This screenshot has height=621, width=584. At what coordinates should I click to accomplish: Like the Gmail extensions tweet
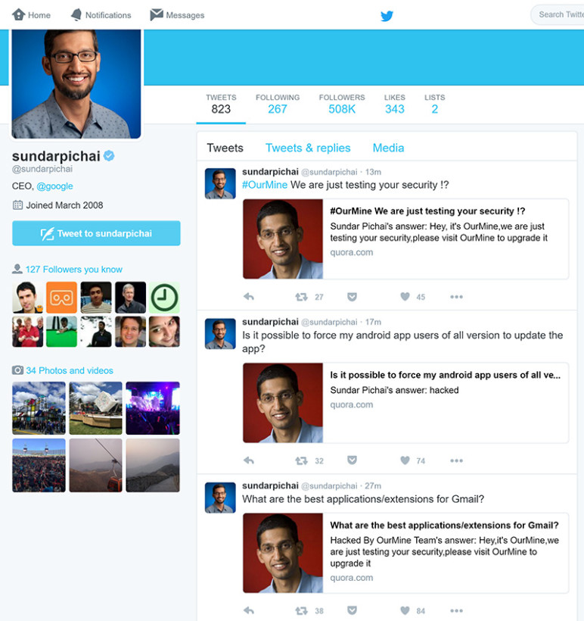[x=405, y=610]
